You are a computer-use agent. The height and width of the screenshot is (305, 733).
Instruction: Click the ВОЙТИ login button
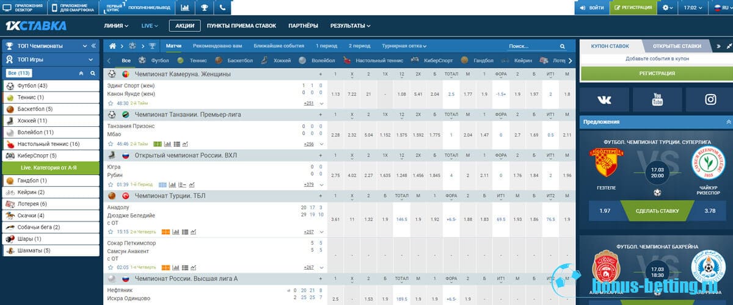tap(592, 8)
